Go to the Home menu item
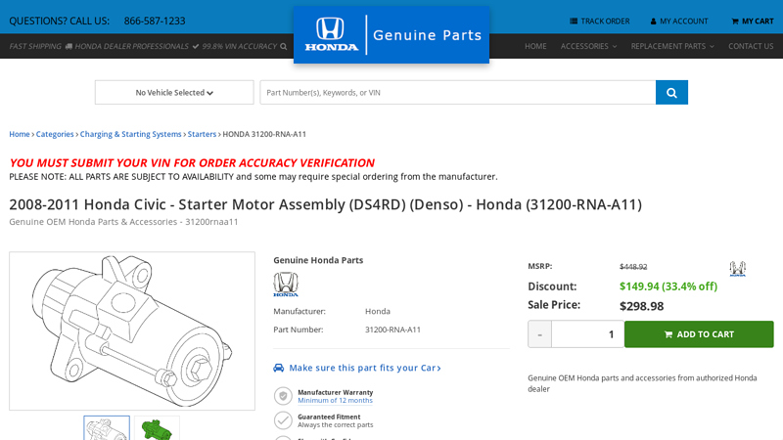The image size is (783, 440). point(535,46)
